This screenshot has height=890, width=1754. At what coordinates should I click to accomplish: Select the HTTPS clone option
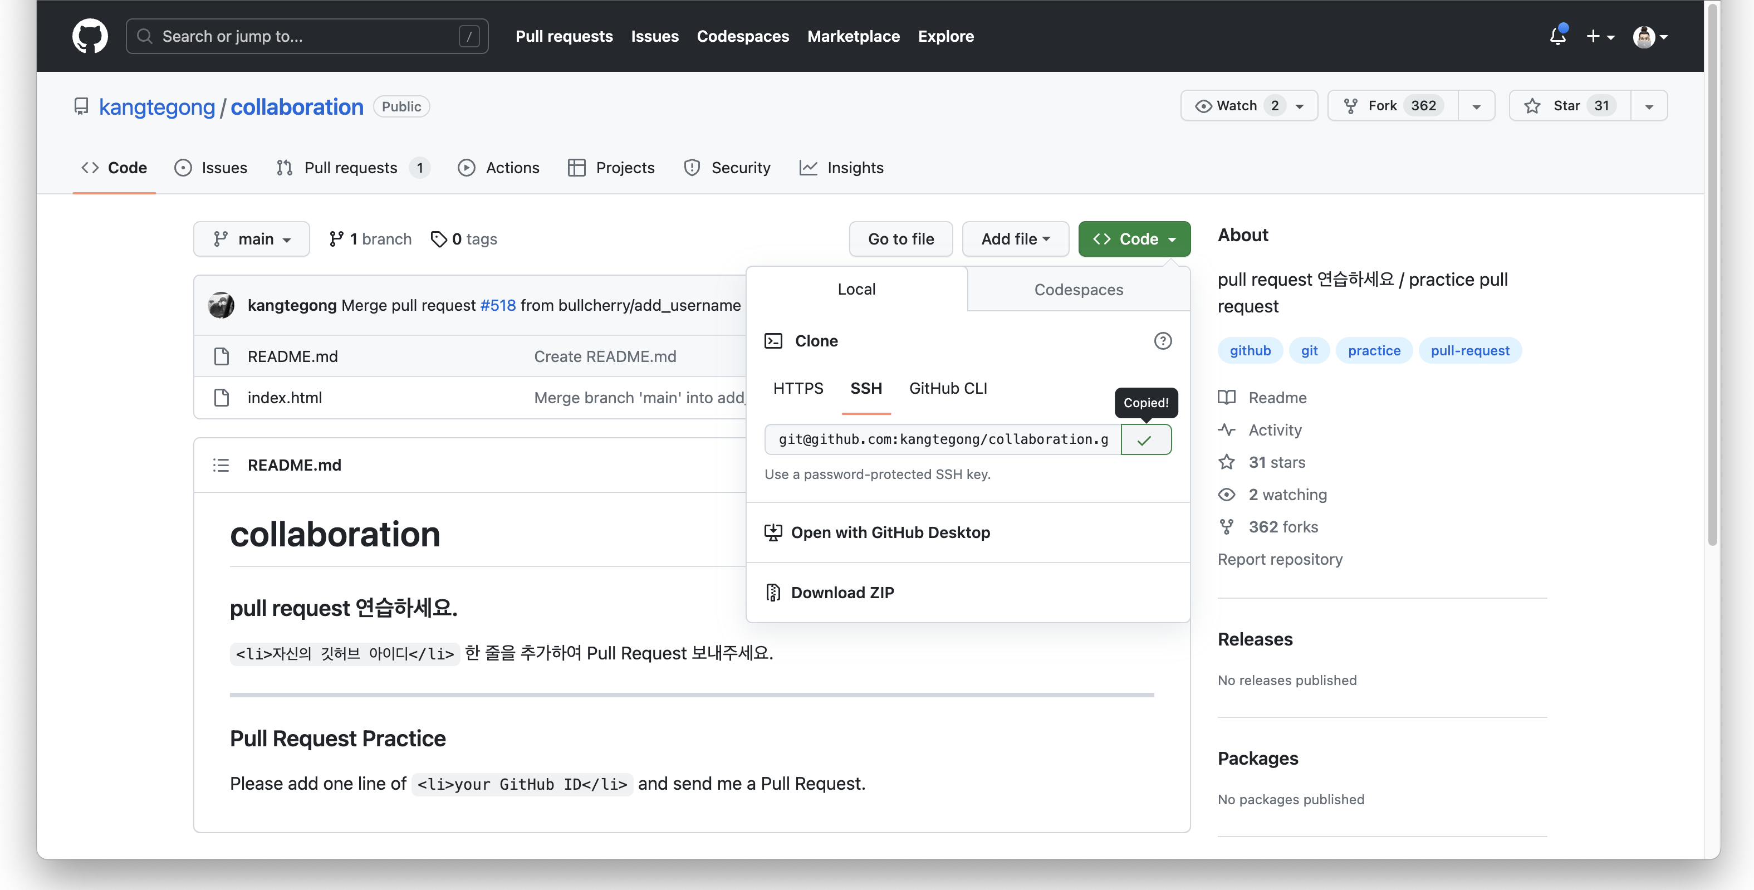[x=798, y=388]
